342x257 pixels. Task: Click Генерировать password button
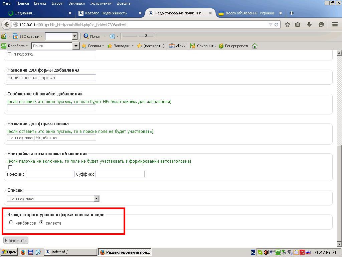(x=234, y=46)
